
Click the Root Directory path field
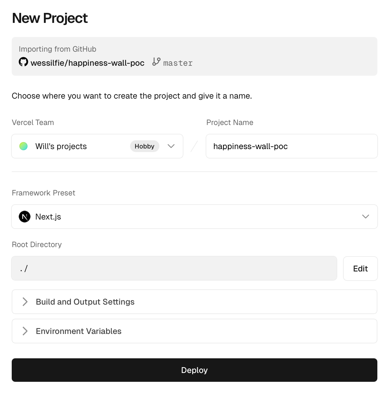tap(174, 268)
